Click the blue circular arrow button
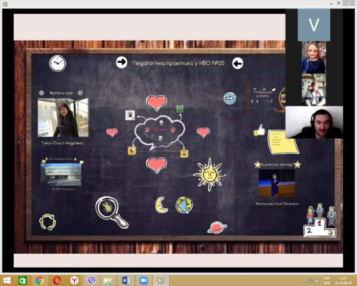The image size is (357, 286). (x=230, y=98)
